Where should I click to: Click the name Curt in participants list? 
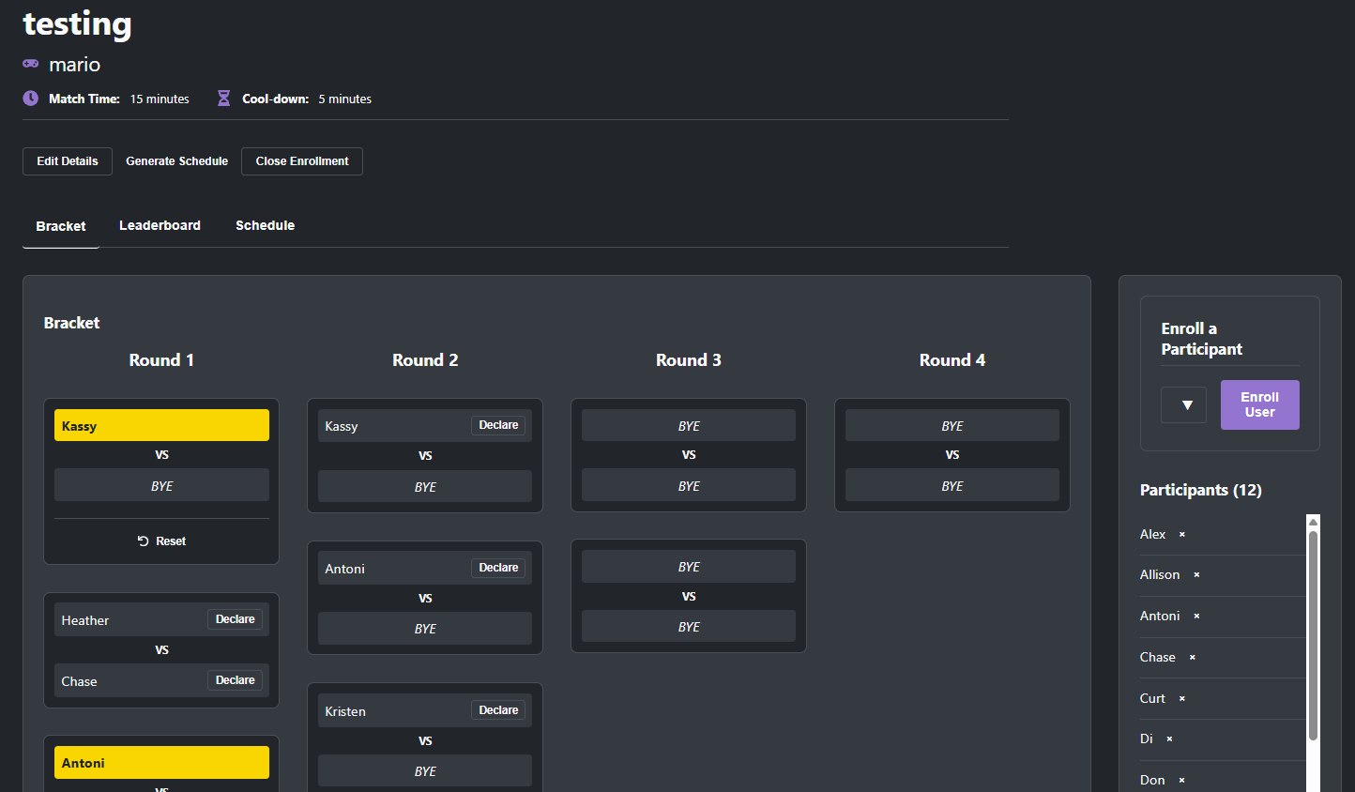pos(1152,698)
